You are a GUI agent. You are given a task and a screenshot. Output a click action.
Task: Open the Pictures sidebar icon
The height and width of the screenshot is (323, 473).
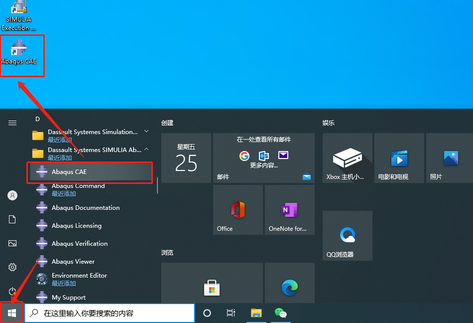point(12,243)
